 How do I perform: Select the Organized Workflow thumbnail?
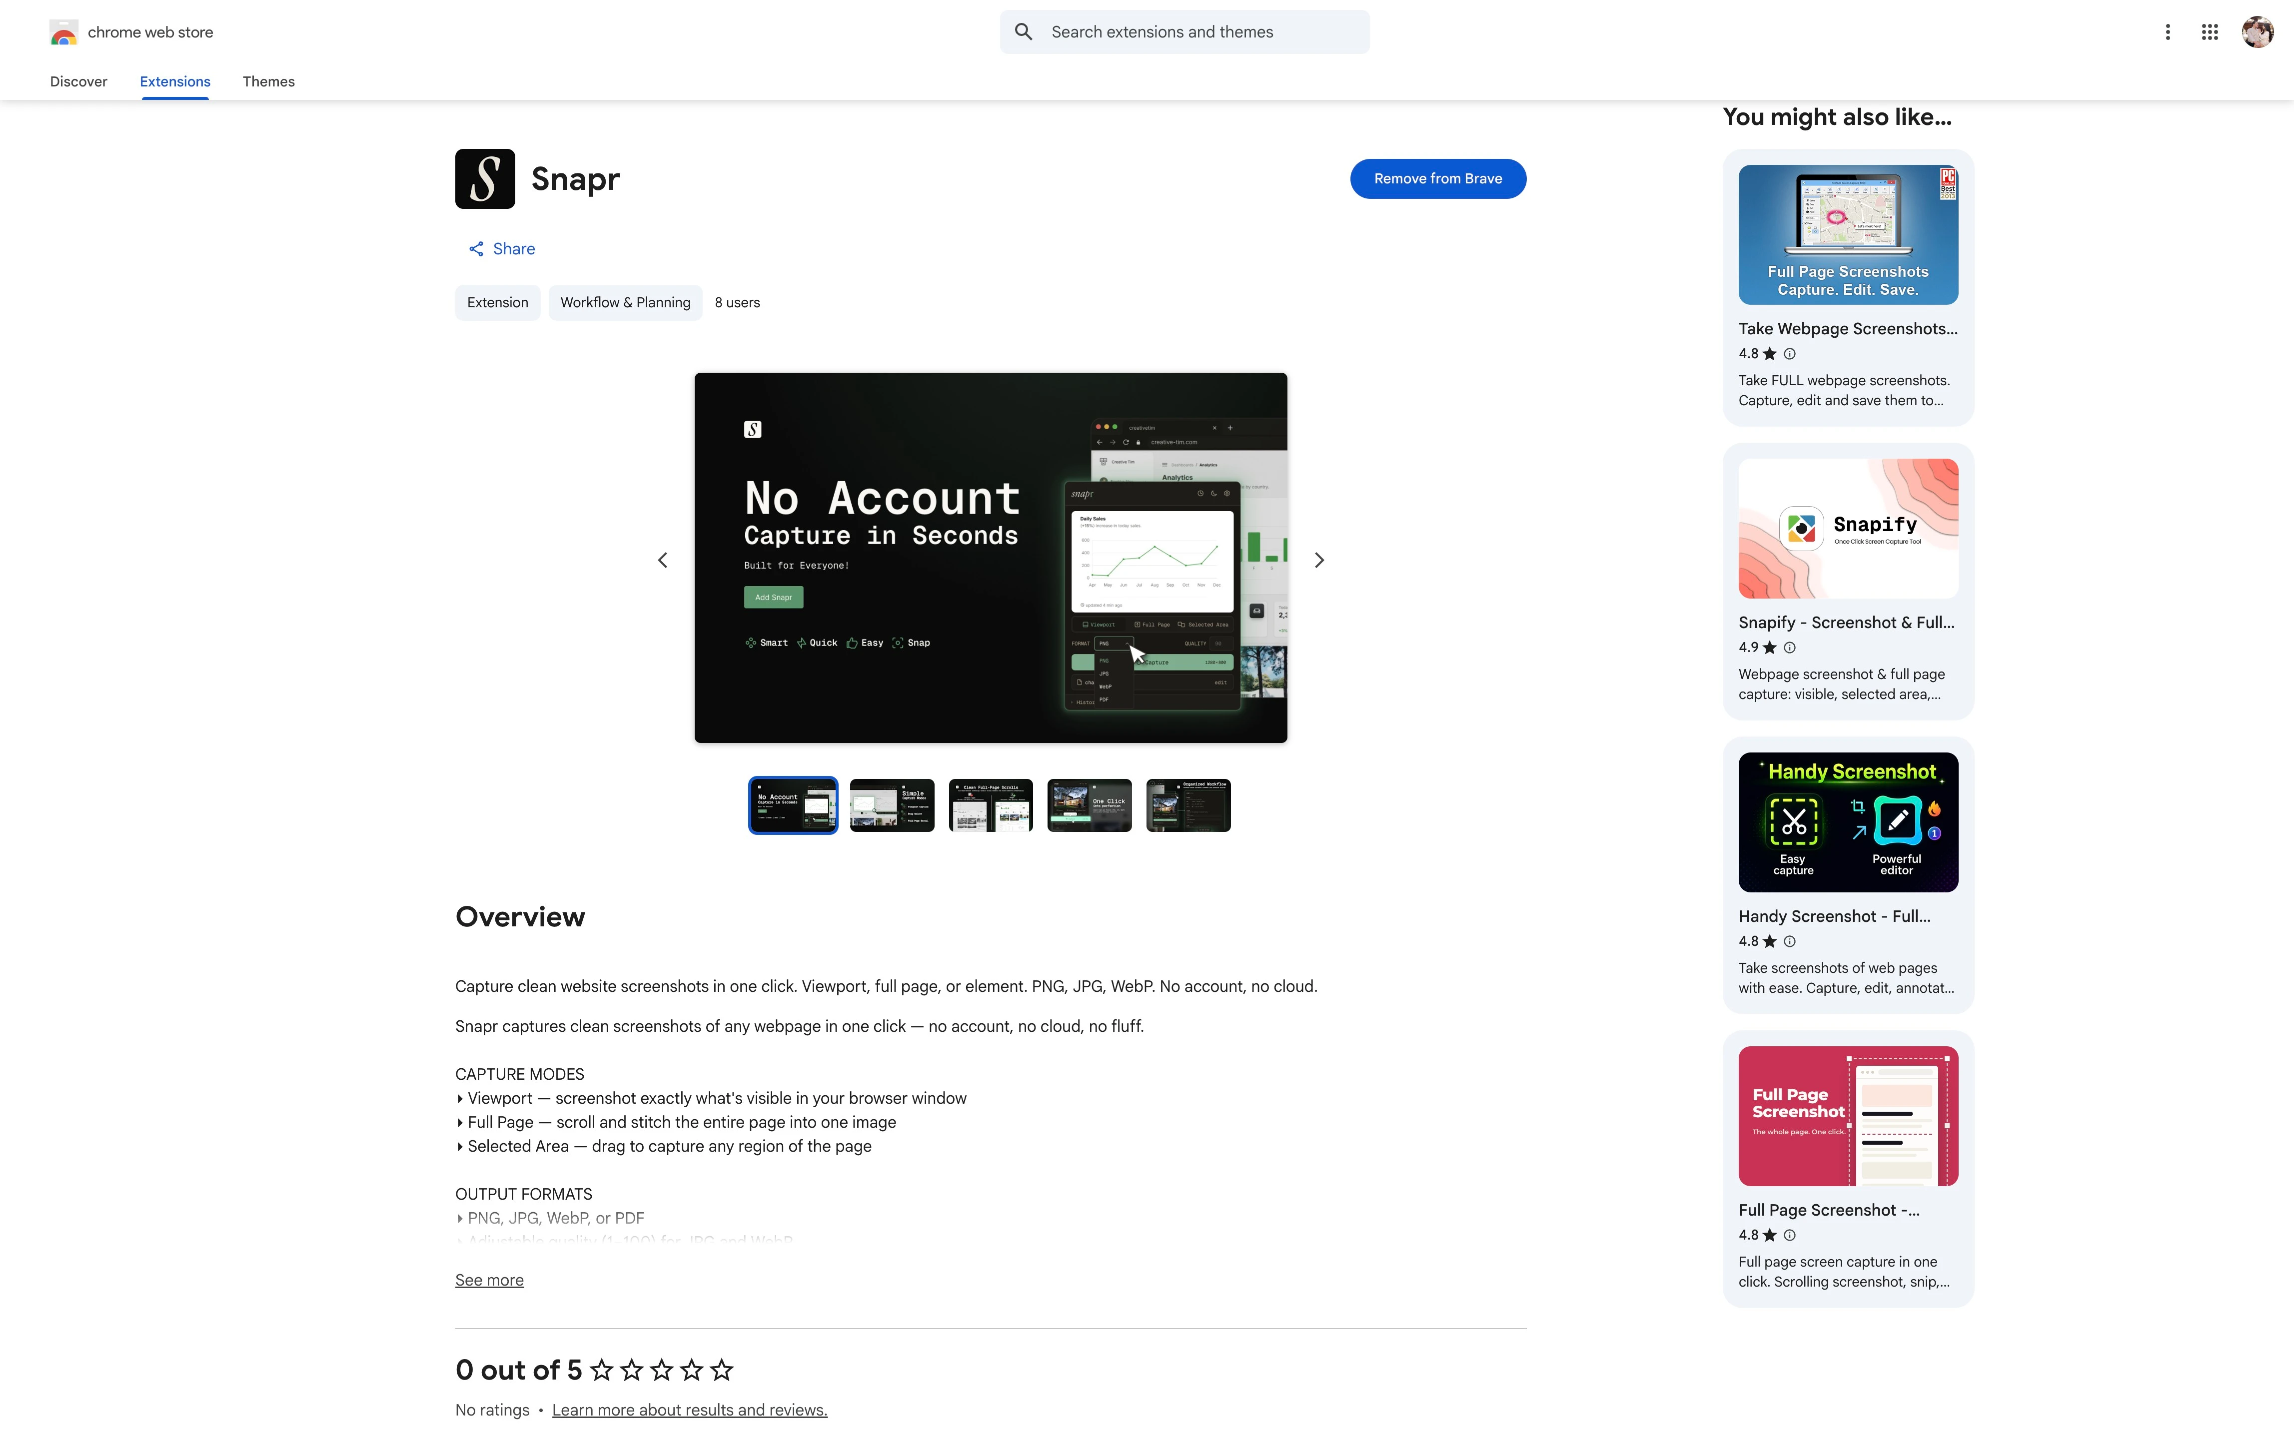coord(1188,805)
